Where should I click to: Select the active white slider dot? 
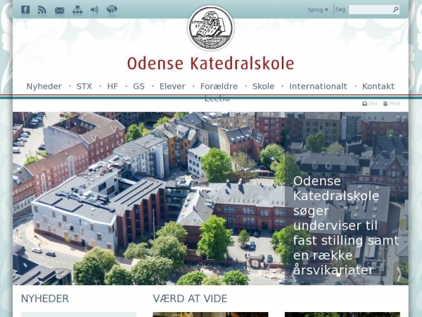[338, 275]
